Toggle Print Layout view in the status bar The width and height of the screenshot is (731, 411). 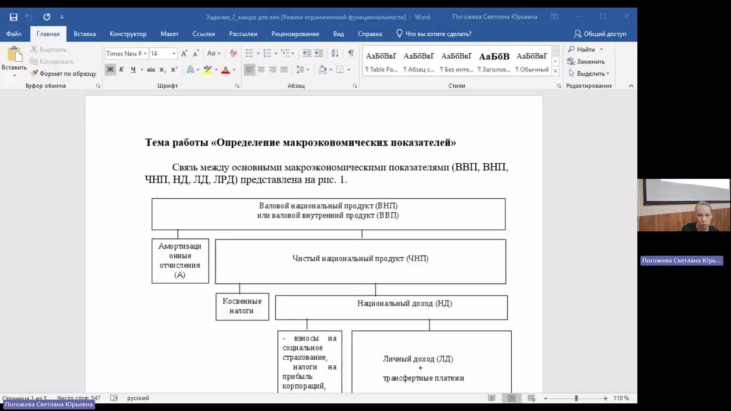pyautogui.click(x=512, y=398)
